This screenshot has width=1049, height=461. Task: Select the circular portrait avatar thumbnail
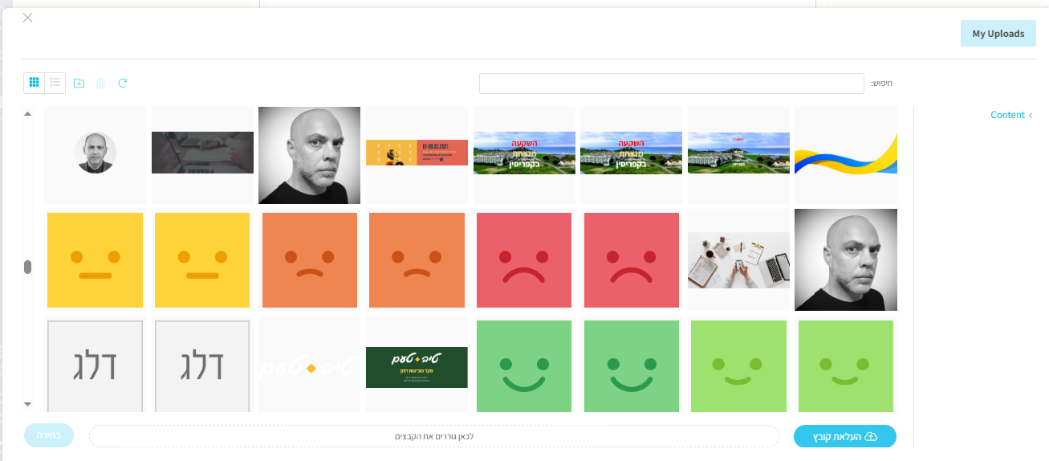(x=96, y=154)
